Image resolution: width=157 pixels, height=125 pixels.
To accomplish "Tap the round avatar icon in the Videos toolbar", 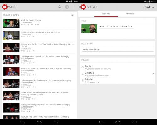I will pyautogui.click(x=67, y=7).
